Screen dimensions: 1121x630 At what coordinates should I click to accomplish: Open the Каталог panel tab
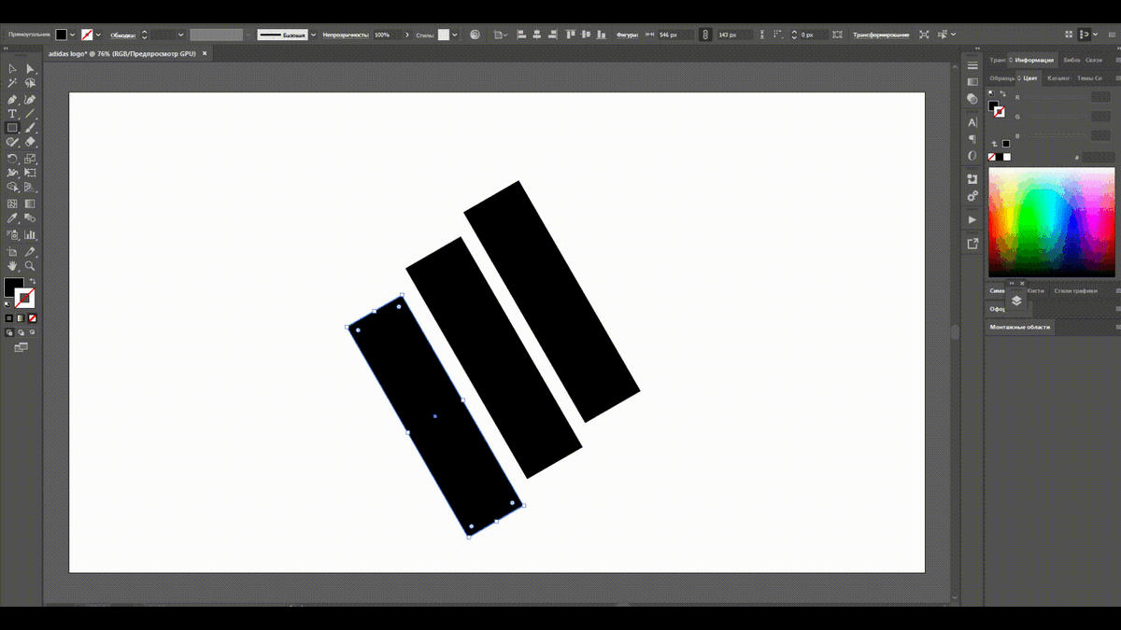click(1058, 78)
